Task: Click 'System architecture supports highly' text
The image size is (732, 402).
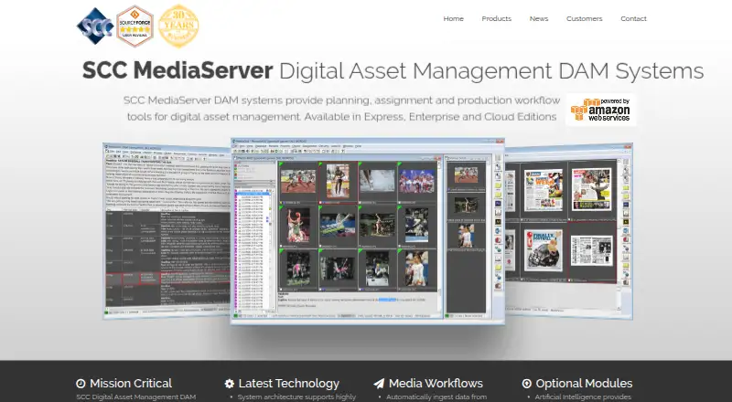Action: (x=296, y=397)
